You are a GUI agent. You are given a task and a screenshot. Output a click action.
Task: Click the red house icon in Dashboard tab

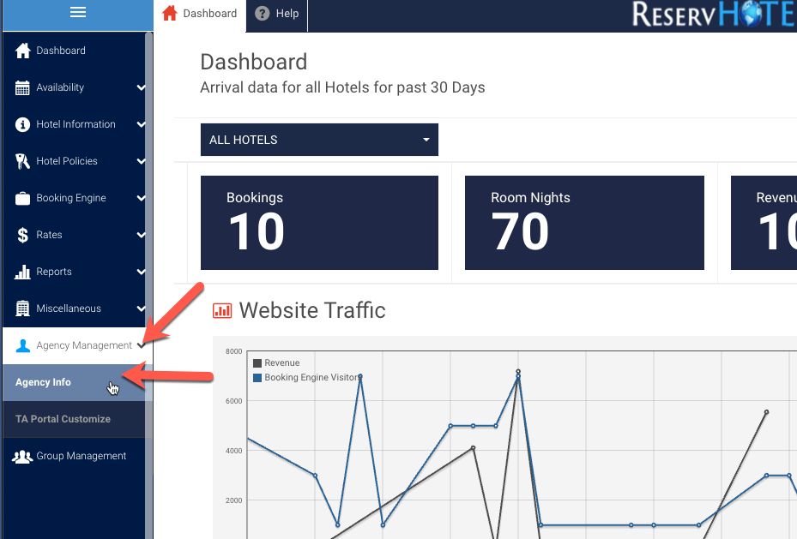coord(169,13)
